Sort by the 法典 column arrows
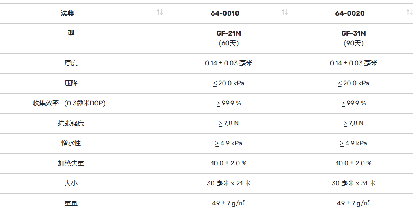 click(x=160, y=12)
